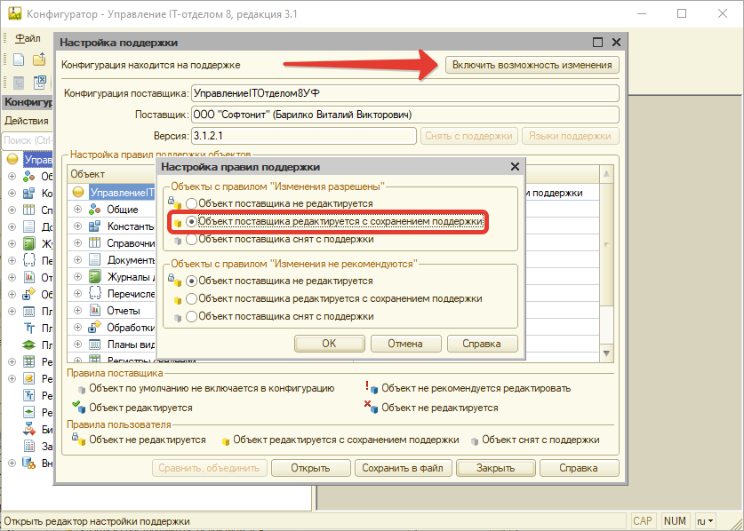Click the Справочники table icon in objects tree

(x=95, y=243)
